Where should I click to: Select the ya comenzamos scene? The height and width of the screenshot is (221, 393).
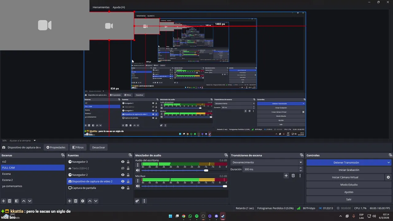pyautogui.click(x=33, y=186)
